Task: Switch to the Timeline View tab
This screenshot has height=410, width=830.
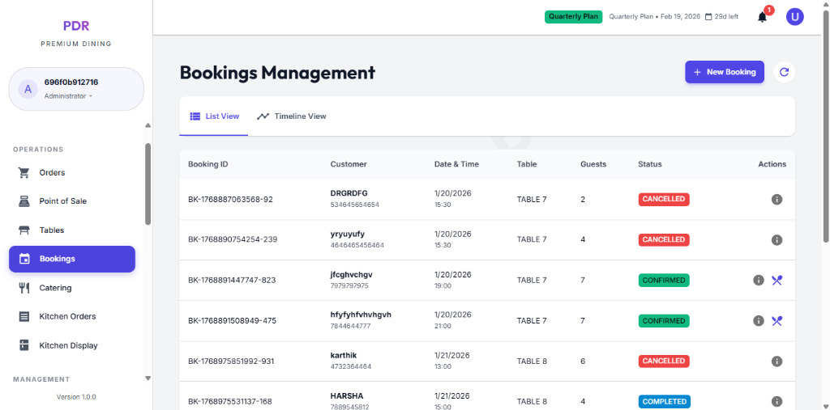Action: 292,116
